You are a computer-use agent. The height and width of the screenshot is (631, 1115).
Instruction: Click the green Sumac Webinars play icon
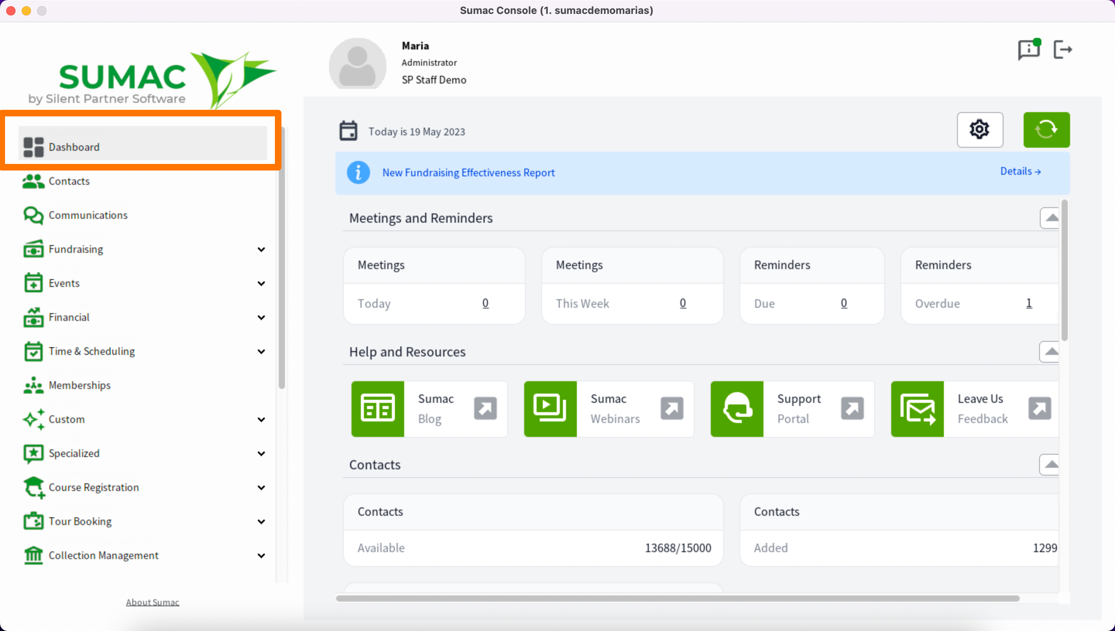click(550, 409)
